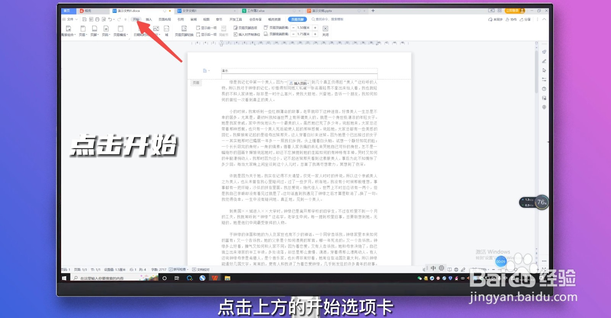Increase 页眉顶端距离 with plus button

click(315, 28)
